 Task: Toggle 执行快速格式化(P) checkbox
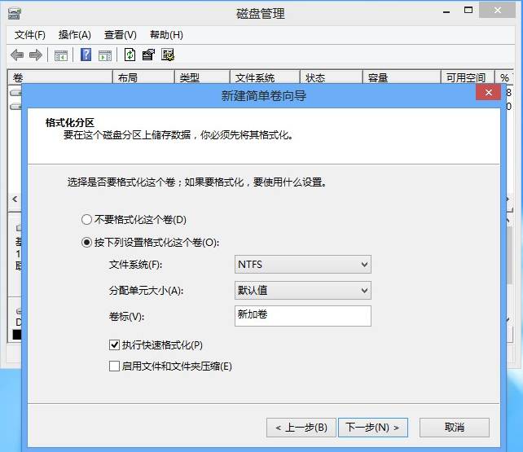click(x=156, y=345)
